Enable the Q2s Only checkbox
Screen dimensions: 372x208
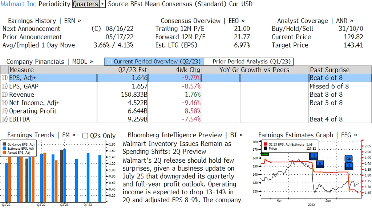click(85, 136)
